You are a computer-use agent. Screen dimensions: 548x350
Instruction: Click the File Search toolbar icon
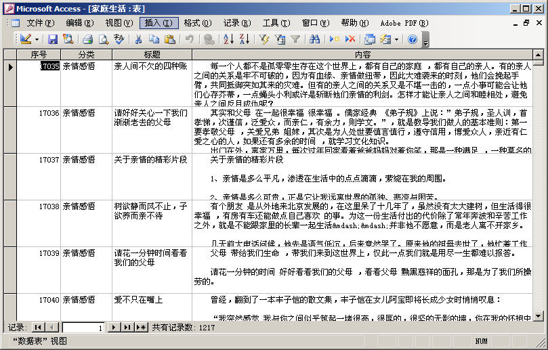pos(68,39)
